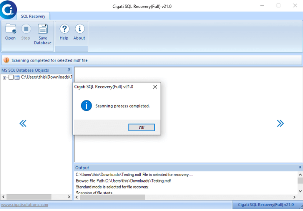Screen dimensions: 303x211
Task: Expand the C:\Users\this\Downloads tree node
Action: [4, 78]
